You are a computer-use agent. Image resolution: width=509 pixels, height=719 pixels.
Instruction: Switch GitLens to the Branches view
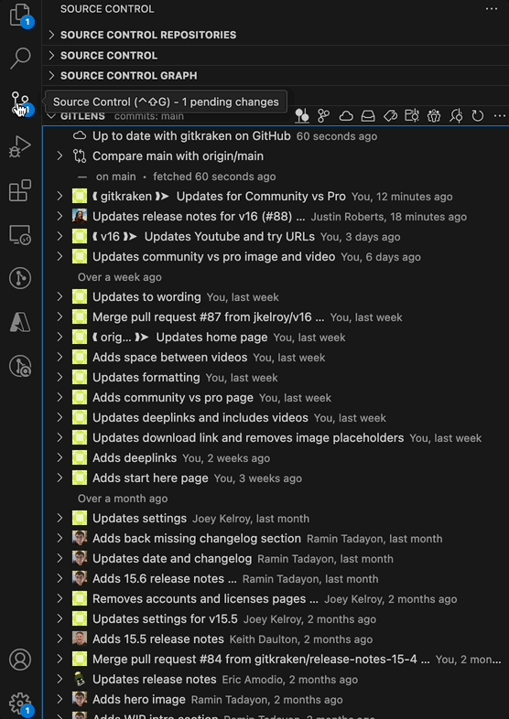point(323,116)
